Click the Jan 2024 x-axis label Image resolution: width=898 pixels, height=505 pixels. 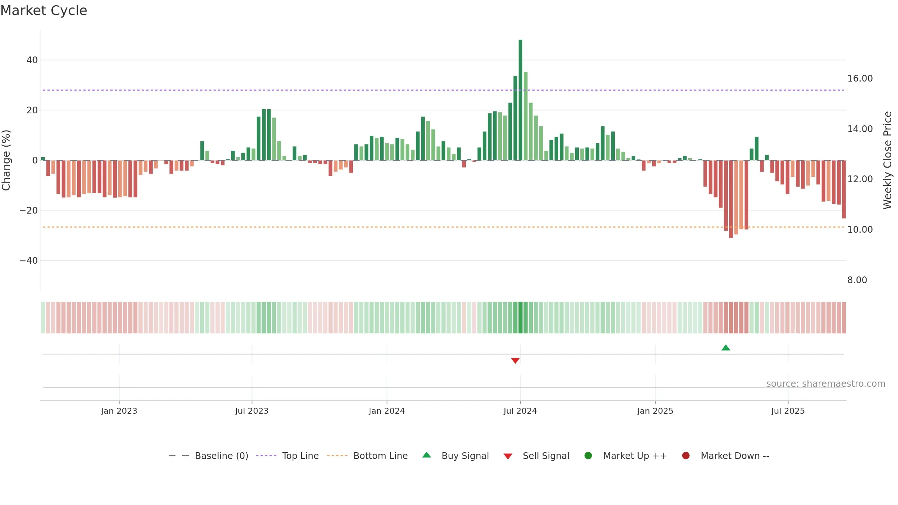tap(387, 411)
